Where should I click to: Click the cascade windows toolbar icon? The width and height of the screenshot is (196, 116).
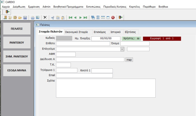(93, 18)
